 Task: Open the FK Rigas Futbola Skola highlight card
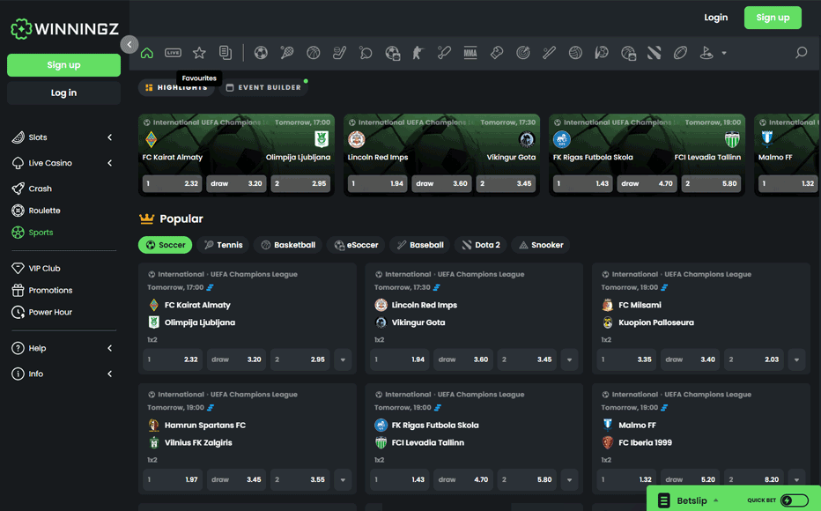(x=647, y=155)
